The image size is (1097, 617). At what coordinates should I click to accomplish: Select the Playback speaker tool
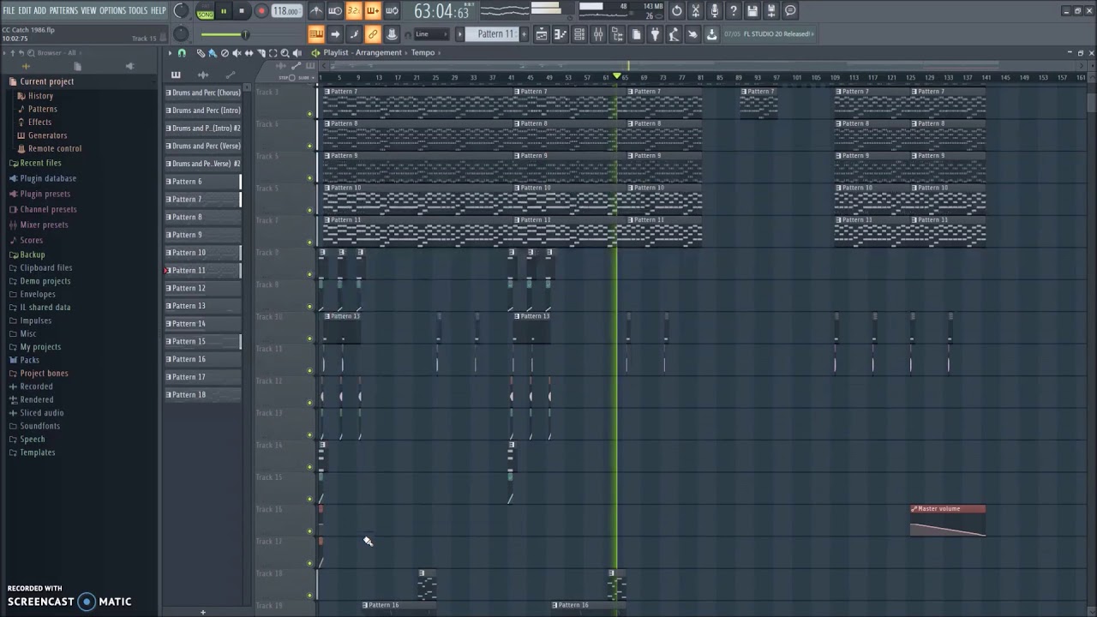297,53
